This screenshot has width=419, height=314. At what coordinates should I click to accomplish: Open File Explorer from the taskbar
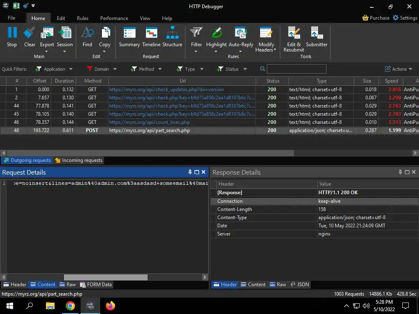(50, 306)
